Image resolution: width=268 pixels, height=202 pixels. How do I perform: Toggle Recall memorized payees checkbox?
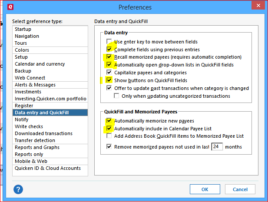(x=109, y=56)
